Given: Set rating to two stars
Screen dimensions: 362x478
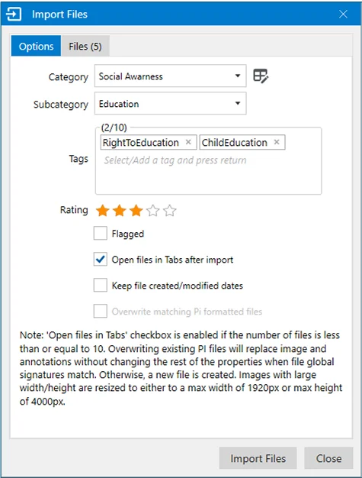Looking at the screenshot, I should click(119, 210).
